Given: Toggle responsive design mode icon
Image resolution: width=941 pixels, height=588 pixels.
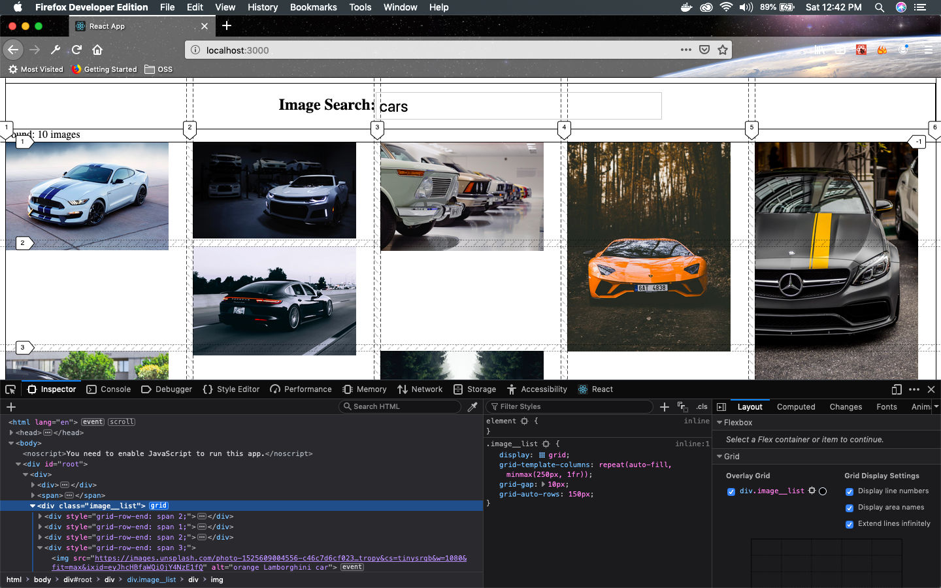Looking at the screenshot, I should pos(897,389).
